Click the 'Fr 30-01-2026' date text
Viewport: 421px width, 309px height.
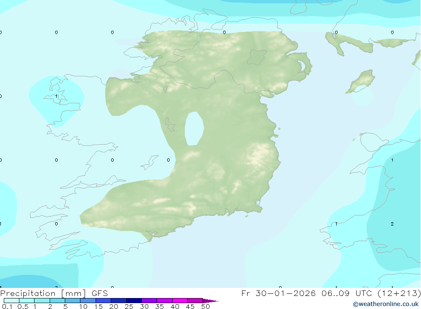coord(278,293)
